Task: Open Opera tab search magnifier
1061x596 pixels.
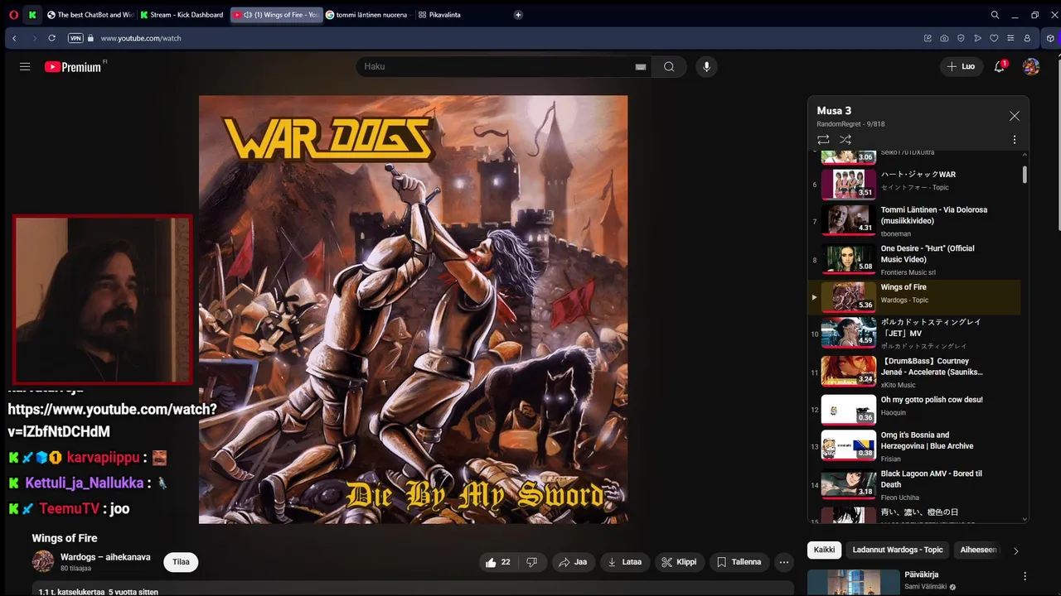Action: coord(996,15)
